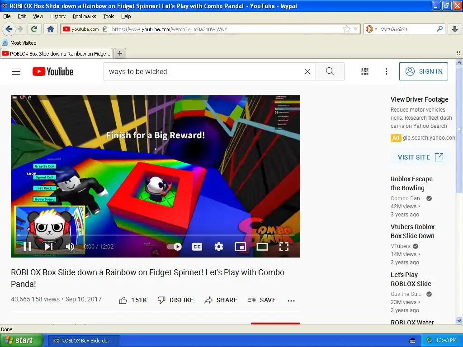Open the DuckDuckGo search engine dropdown
The height and width of the screenshot is (347, 463).
point(371,29)
